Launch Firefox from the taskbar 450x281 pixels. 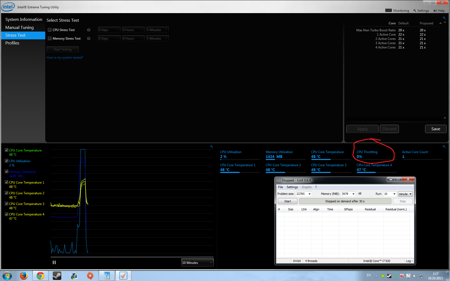(24, 276)
